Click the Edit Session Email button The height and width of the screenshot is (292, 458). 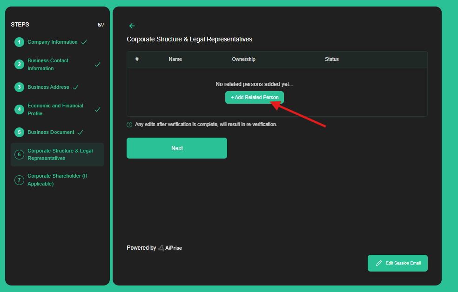tap(397, 263)
